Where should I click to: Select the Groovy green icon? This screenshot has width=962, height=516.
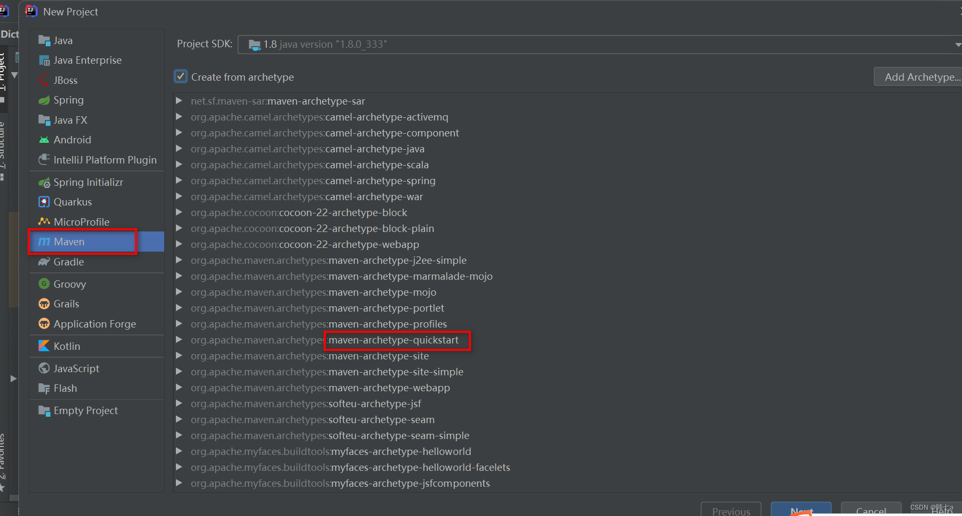44,284
